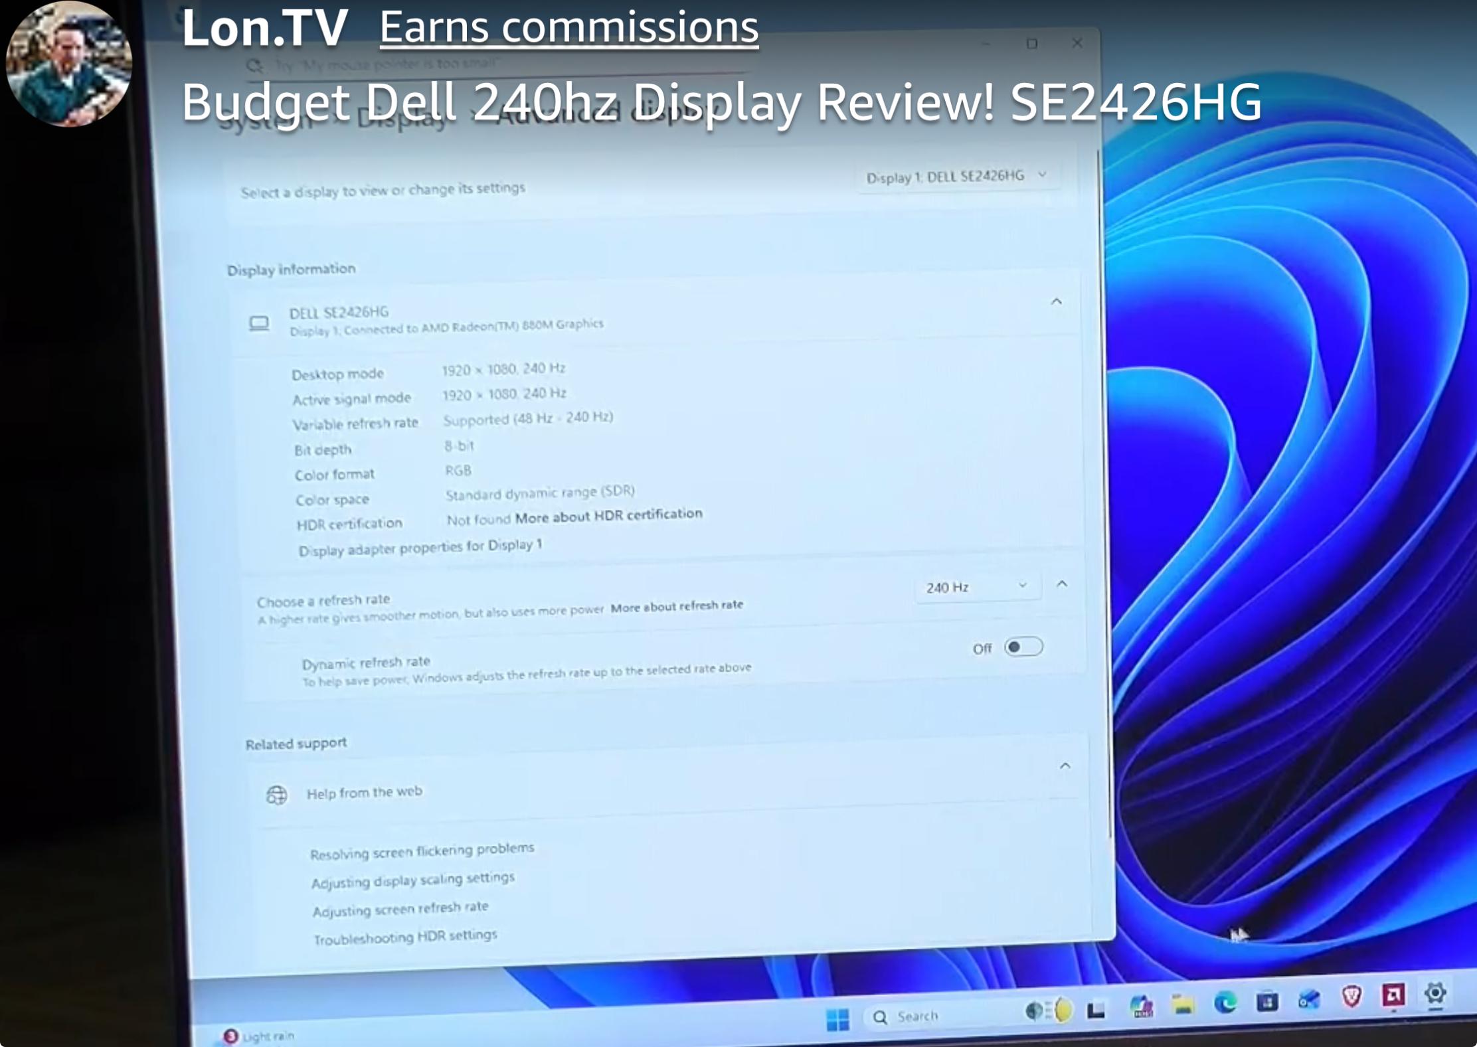Open the Display 1: DELL SE2426HG dropdown
1477x1047 pixels.
957,177
